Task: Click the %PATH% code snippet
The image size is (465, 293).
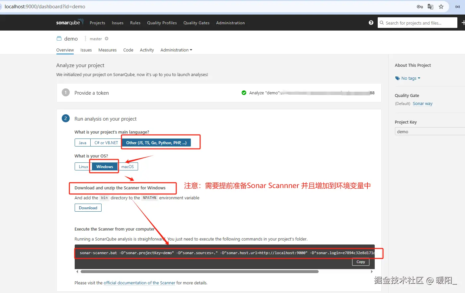Action: pos(149,198)
